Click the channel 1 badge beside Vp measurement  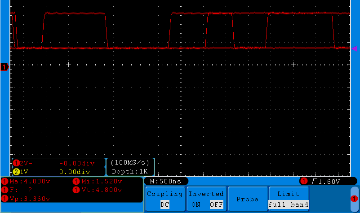pyautogui.click(x=4, y=199)
